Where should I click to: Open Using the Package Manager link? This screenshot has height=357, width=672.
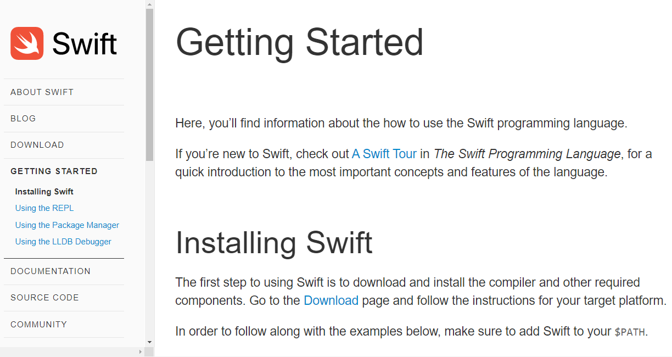(67, 225)
